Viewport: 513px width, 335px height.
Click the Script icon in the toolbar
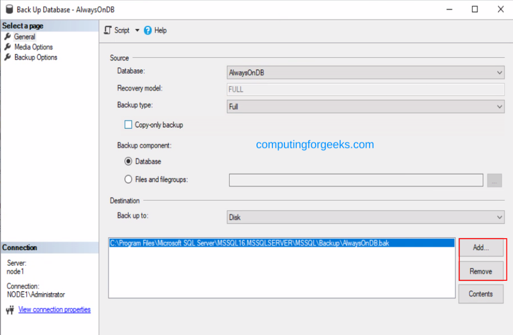pos(107,30)
